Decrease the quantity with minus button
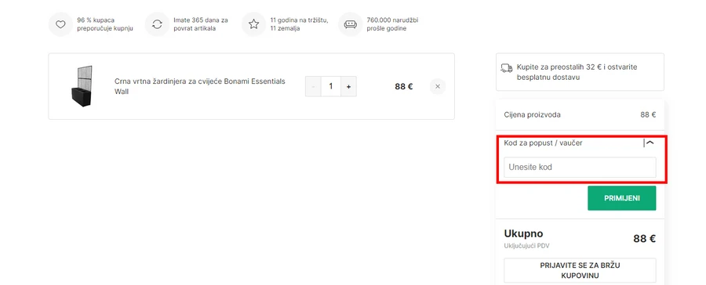 click(x=313, y=86)
